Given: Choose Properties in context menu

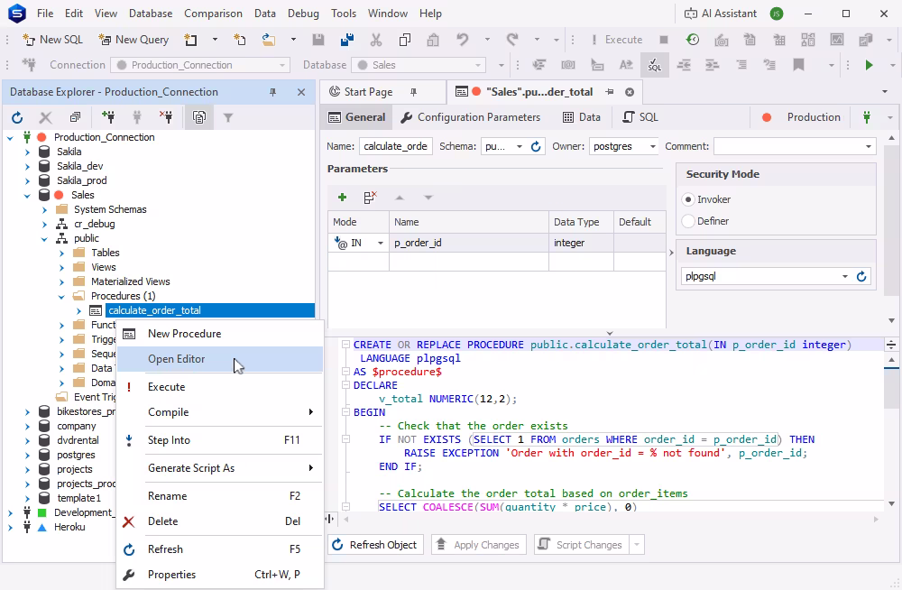Looking at the screenshot, I should coord(220,575).
